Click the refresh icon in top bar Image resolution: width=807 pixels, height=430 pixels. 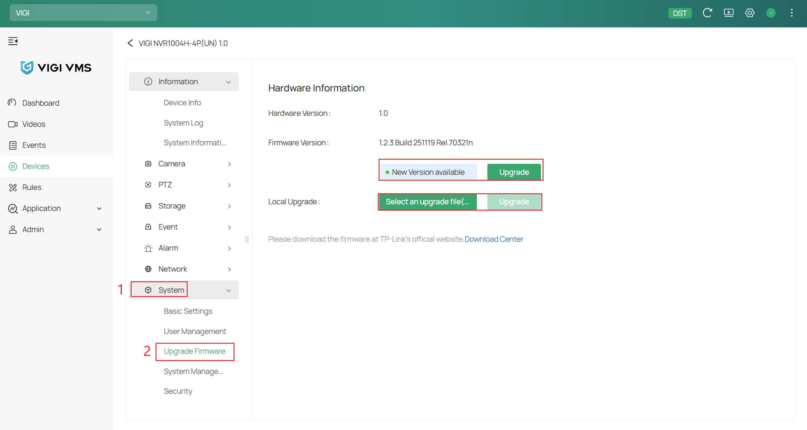[707, 13]
